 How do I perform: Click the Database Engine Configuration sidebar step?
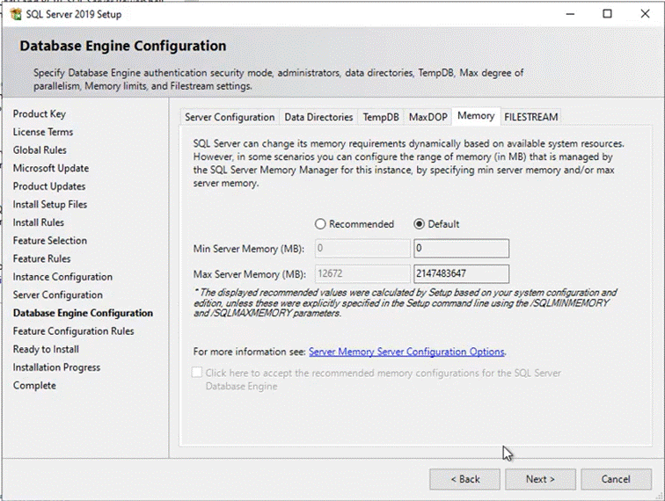pos(83,313)
